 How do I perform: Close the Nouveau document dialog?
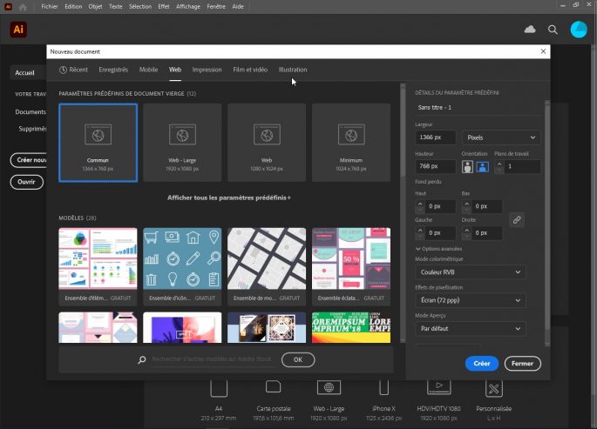tap(543, 51)
